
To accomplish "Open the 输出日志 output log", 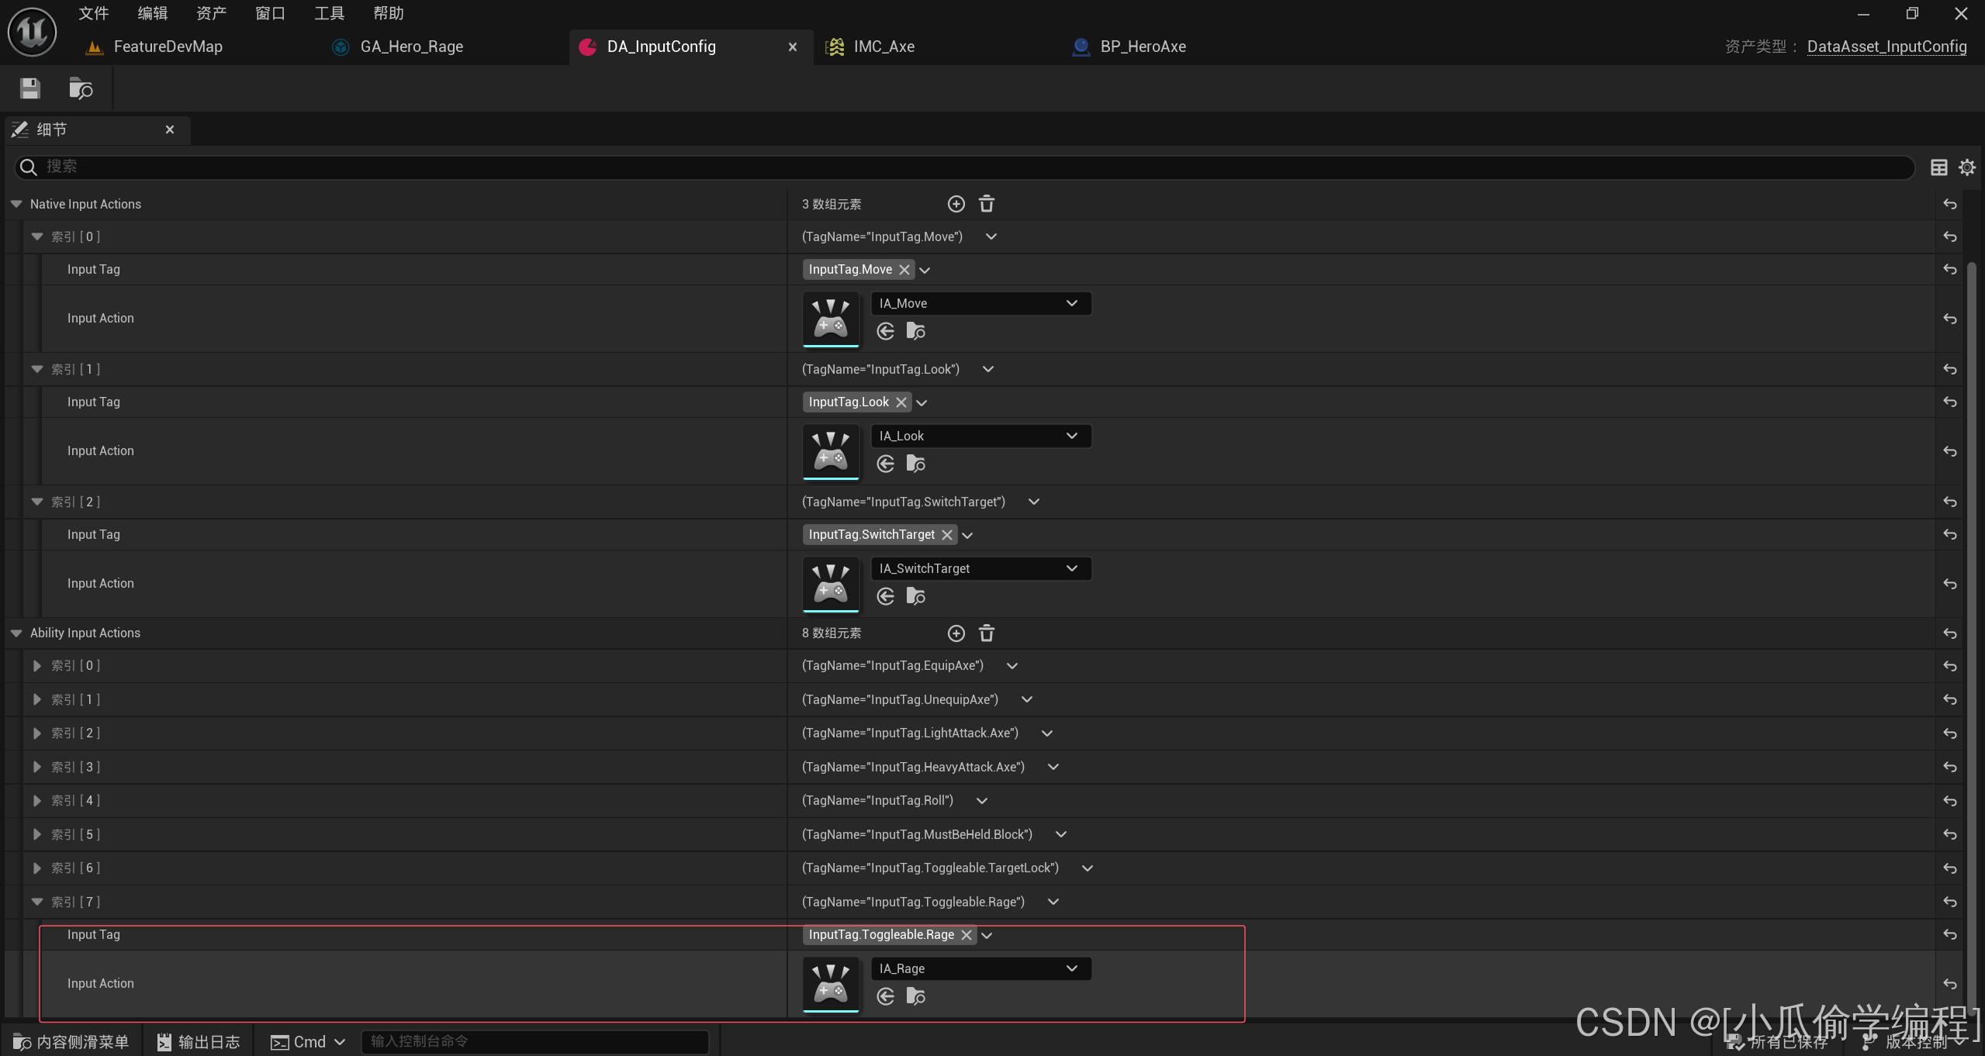I will [x=199, y=1042].
